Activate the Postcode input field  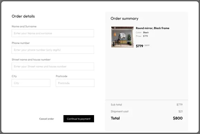pyautogui.click(x=75, y=83)
